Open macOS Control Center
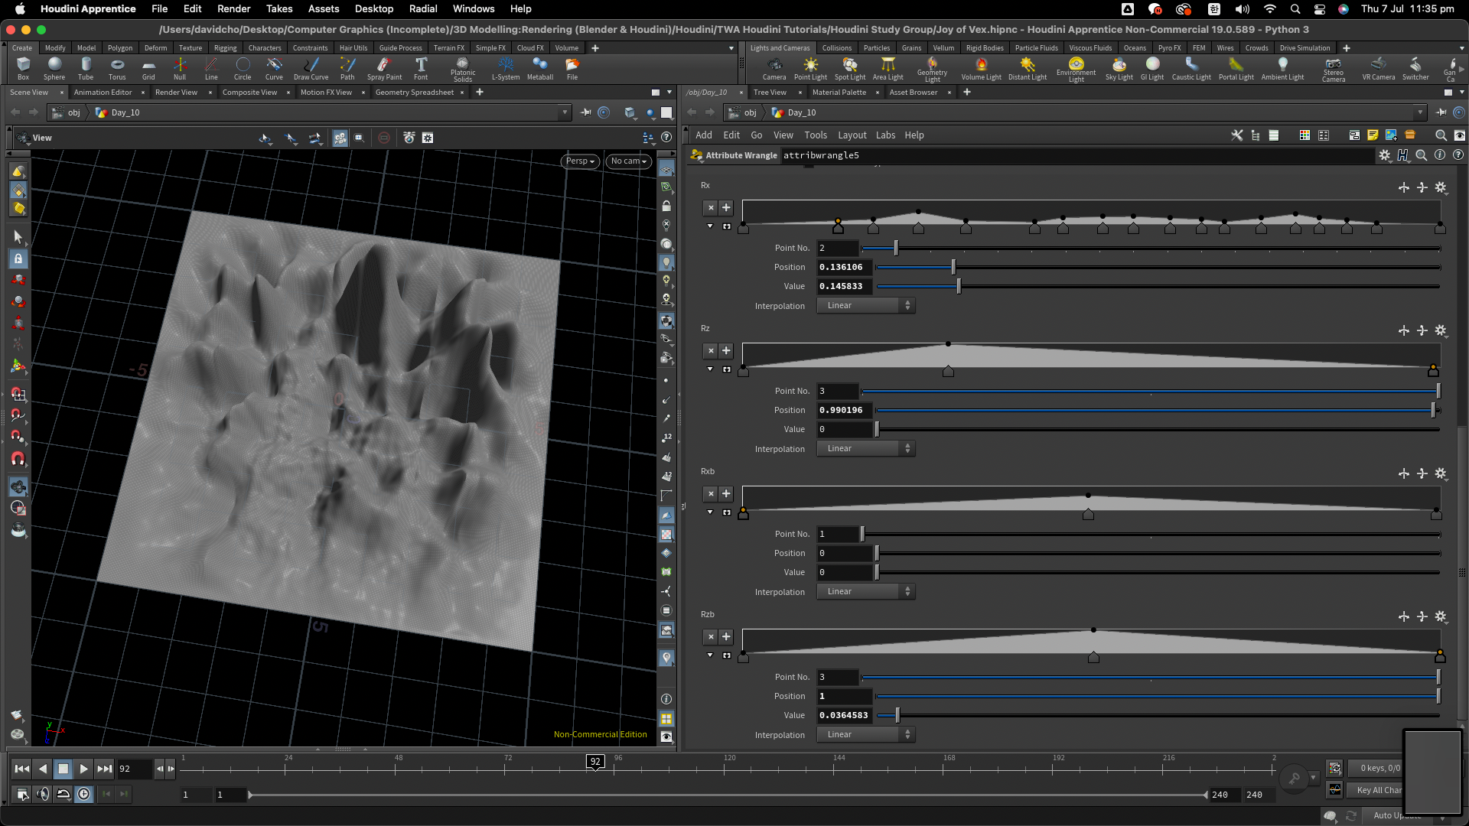Viewport: 1469px width, 826px height. 1320,9
